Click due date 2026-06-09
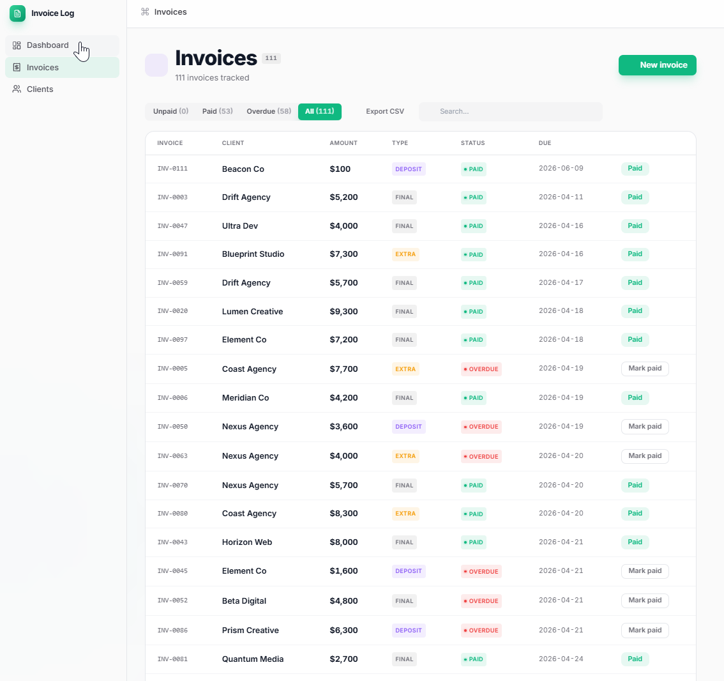The width and height of the screenshot is (724, 681). 561,168
